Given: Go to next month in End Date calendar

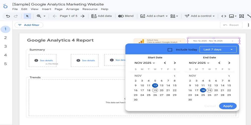Looking at the screenshot, I should [229, 63].
